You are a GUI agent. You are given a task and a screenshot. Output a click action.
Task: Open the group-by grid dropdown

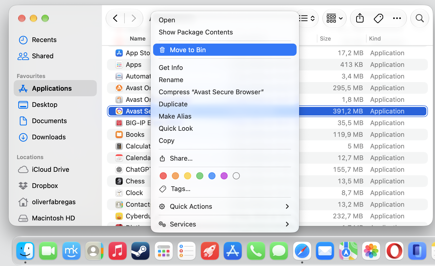(x=334, y=18)
